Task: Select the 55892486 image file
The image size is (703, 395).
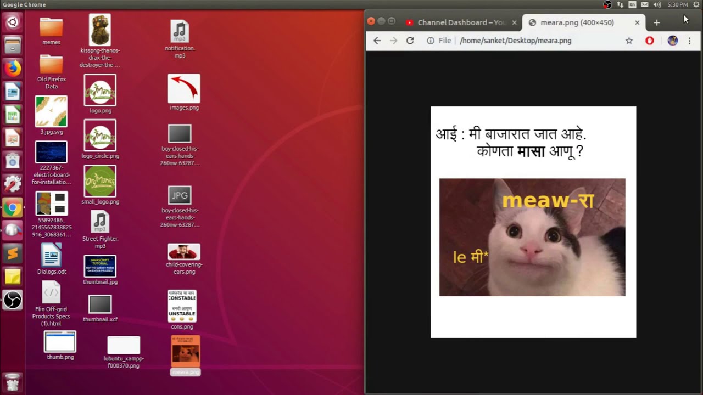Action: [51, 214]
